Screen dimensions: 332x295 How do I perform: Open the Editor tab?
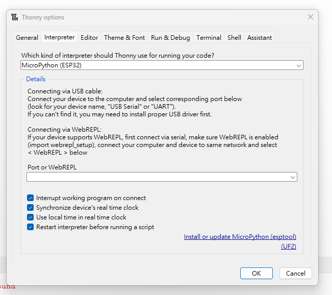pyautogui.click(x=89, y=37)
